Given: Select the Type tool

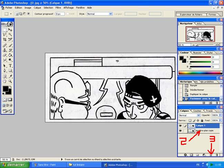Looking at the screenshot, I should [x=10, y=66].
